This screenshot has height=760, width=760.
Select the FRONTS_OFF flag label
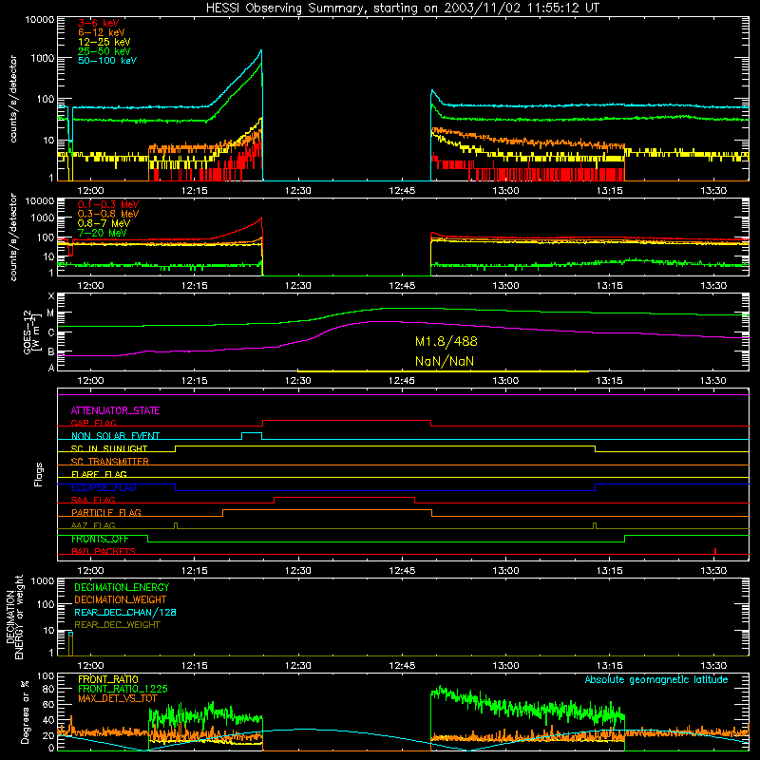pyautogui.click(x=100, y=539)
